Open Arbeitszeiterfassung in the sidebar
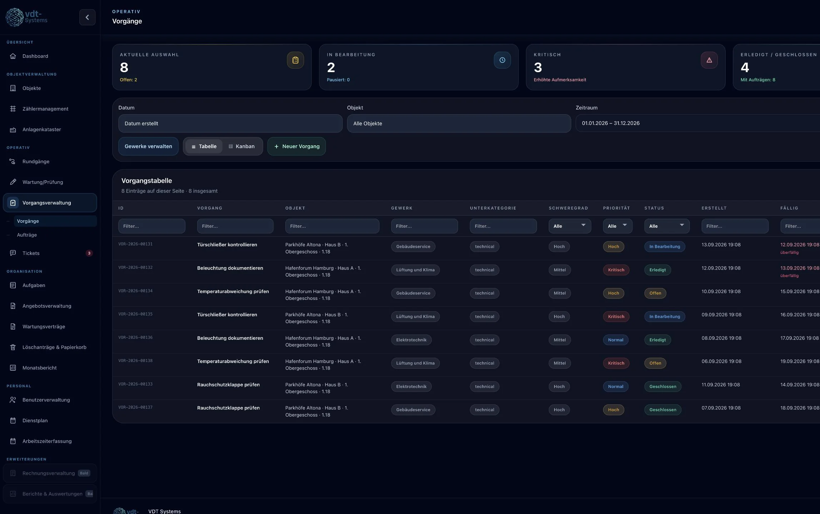 pyautogui.click(x=50, y=441)
